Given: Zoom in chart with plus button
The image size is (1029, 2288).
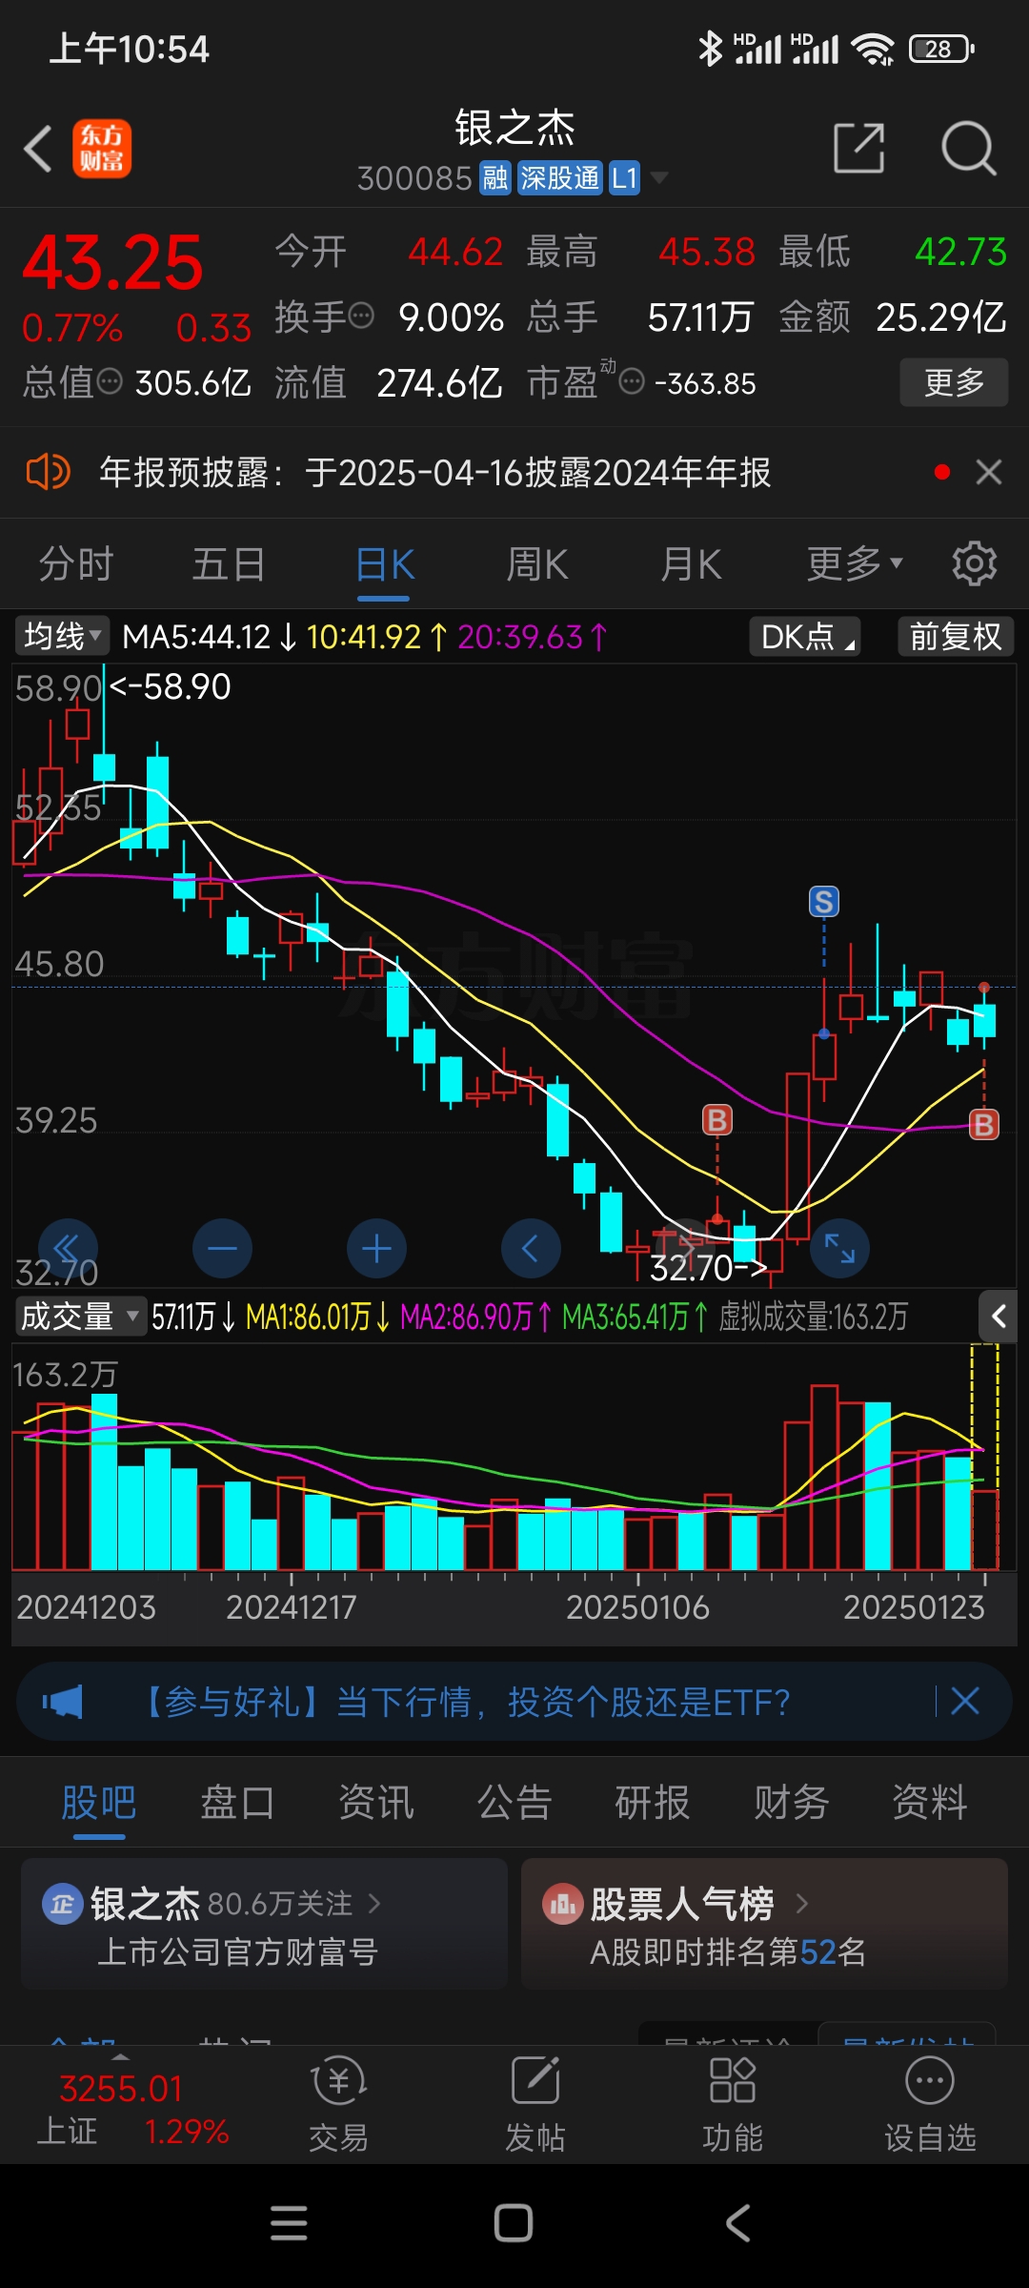Looking at the screenshot, I should pos(376,1248).
